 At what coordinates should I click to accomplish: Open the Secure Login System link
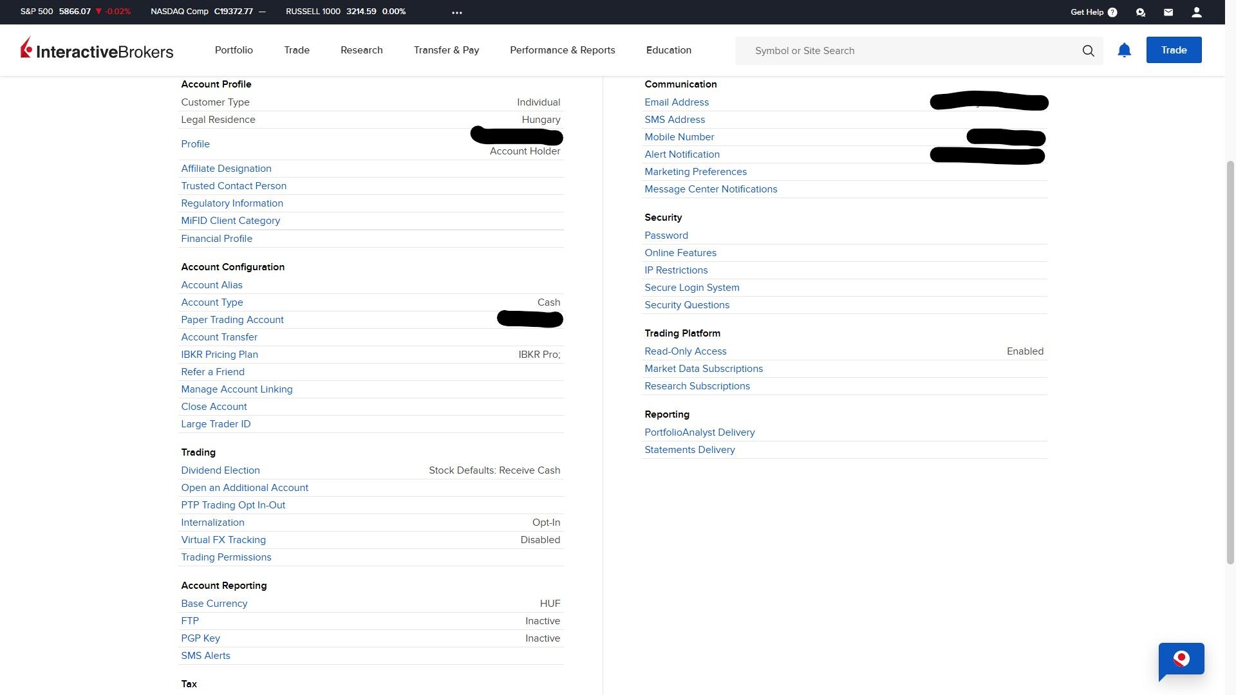tap(692, 288)
